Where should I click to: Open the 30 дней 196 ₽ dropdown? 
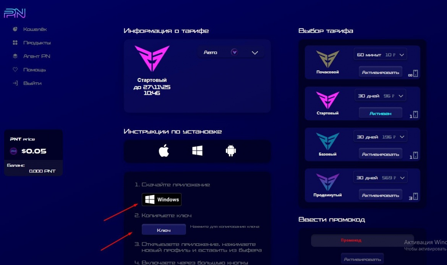click(x=380, y=137)
